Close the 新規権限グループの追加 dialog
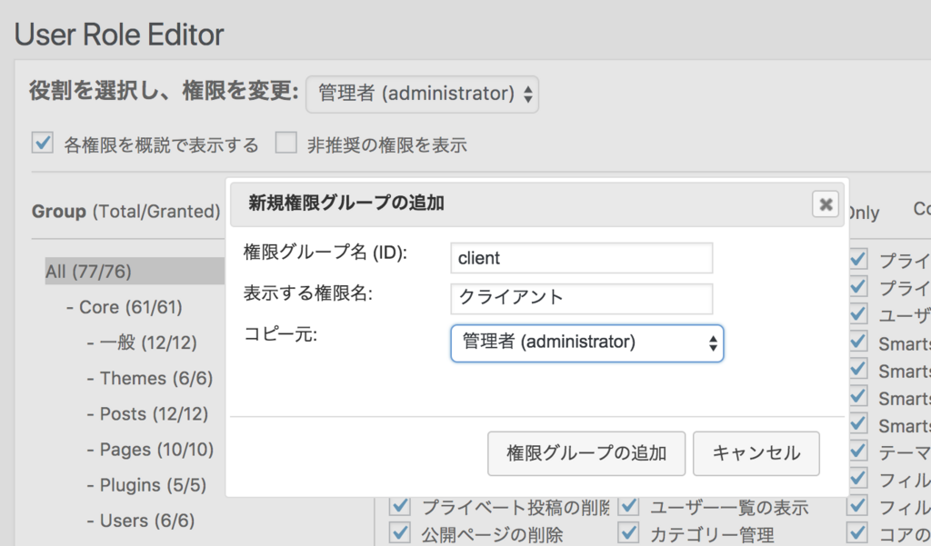The image size is (931, 546). [826, 204]
